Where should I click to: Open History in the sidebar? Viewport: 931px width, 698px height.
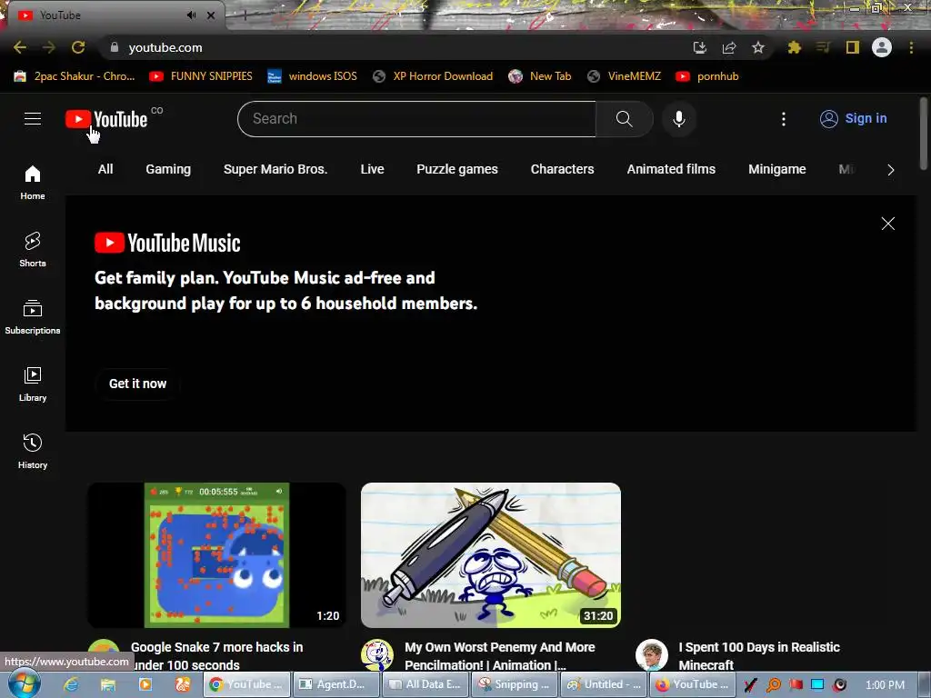(x=33, y=451)
